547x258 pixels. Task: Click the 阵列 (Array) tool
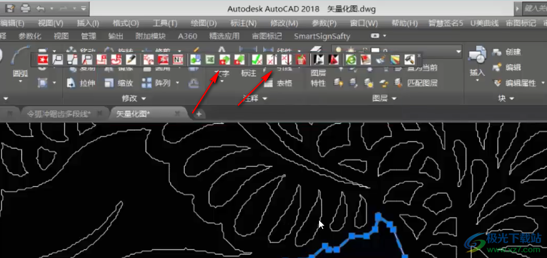pyautogui.click(x=157, y=83)
